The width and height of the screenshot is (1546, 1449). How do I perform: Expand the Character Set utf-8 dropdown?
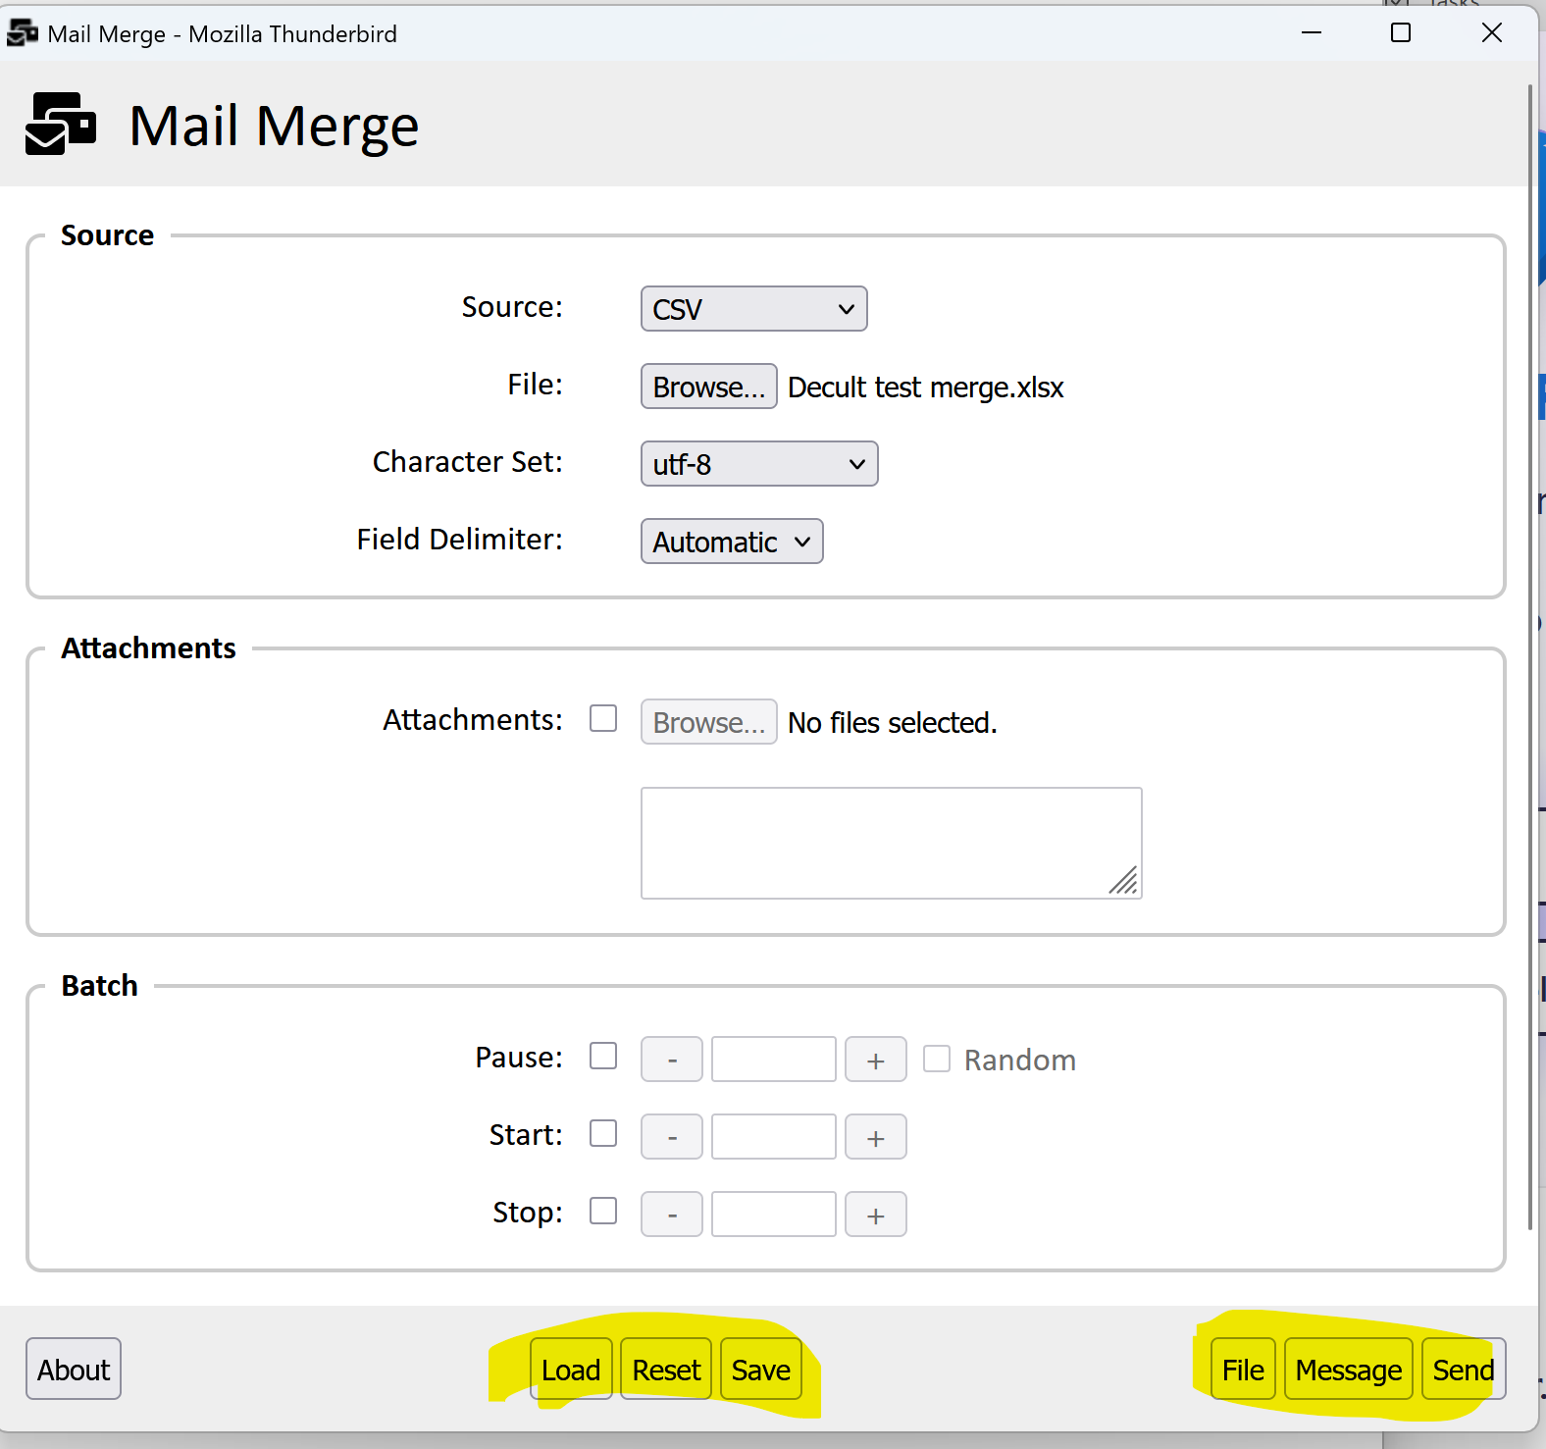(758, 464)
